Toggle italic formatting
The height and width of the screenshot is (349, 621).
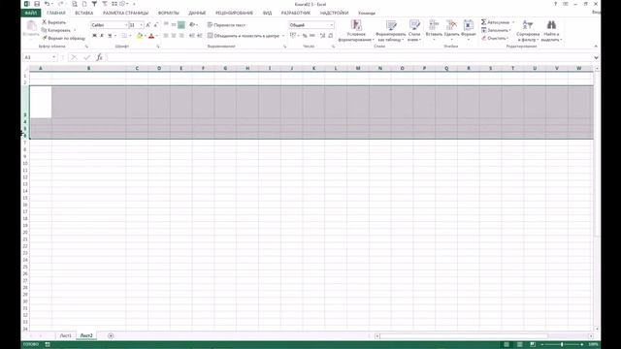click(102, 36)
